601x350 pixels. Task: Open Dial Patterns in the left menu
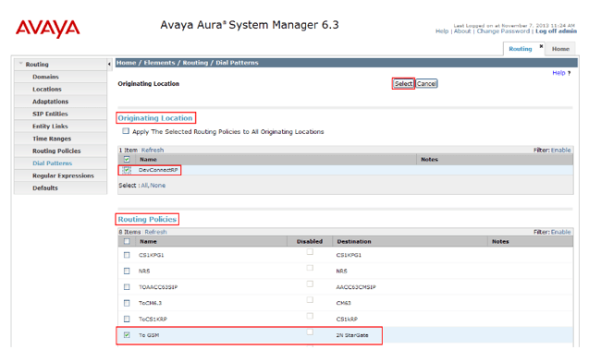pos(52,163)
